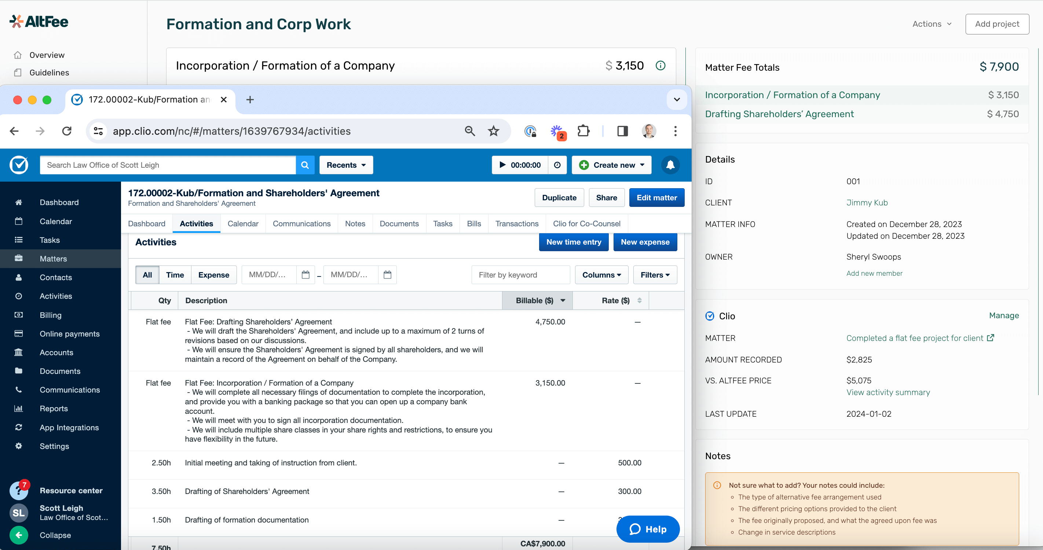
Task: Open the Filters dropdown
Action: point(655,275)
